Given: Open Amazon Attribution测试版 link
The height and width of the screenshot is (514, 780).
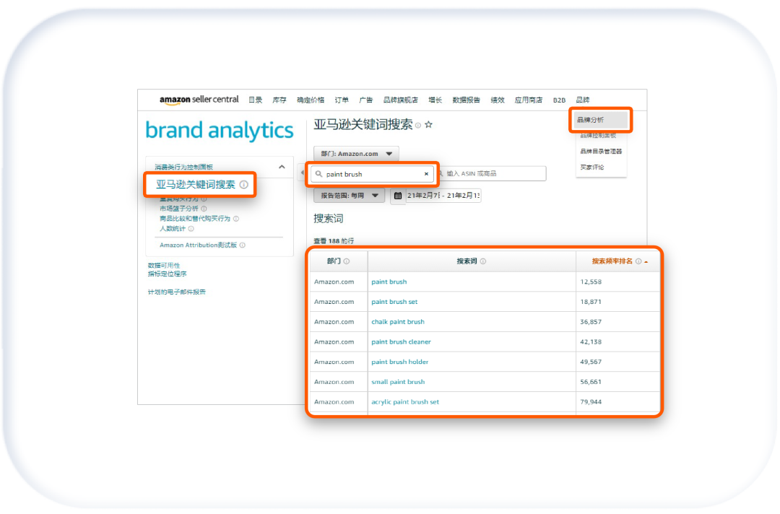Looking at the screenshot, I should click(x=198, y=245).
